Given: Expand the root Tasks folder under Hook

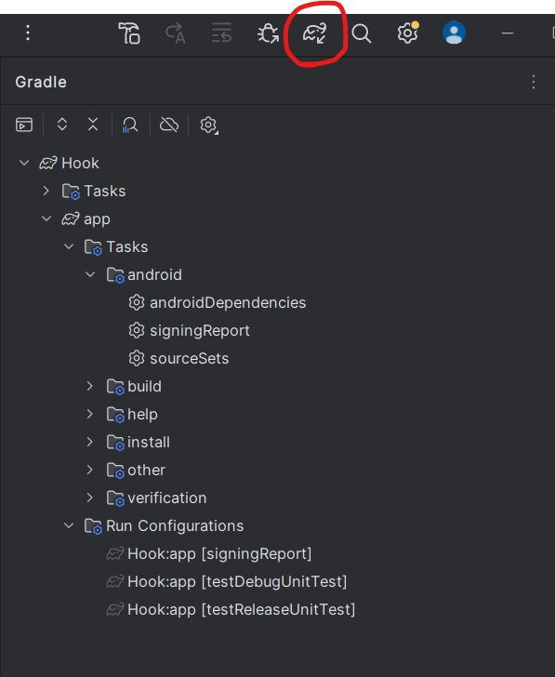Looking at the screenshot, I should (46, 191).
